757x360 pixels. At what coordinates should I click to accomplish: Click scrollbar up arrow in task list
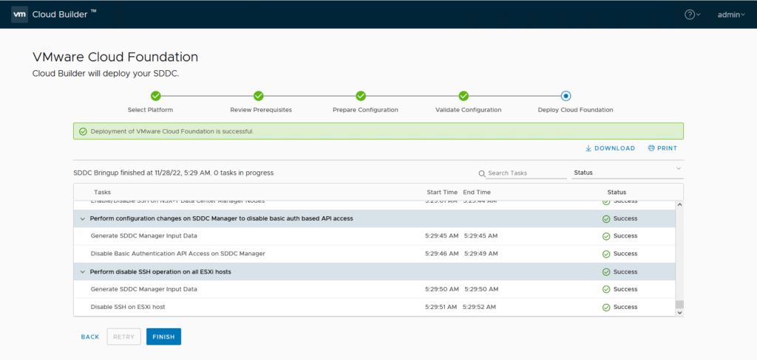[x=680, y=204]
